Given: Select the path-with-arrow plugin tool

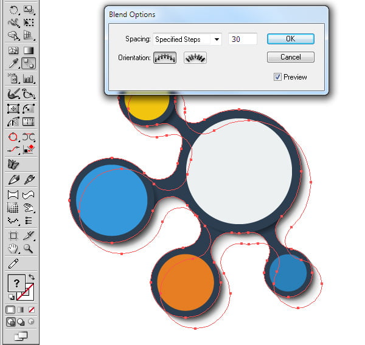Looking at the screenshot, I should (x=29, y=94).
